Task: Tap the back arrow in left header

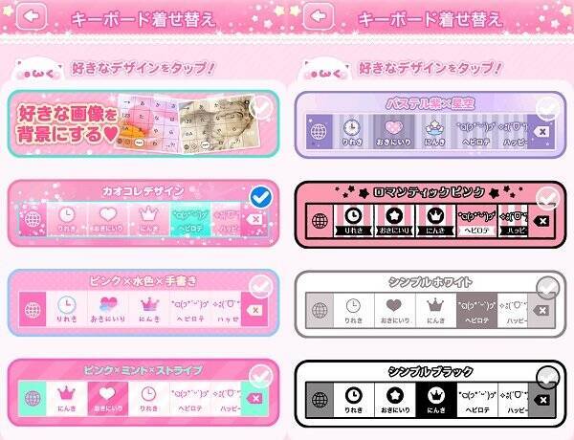Action: [32, 16]
